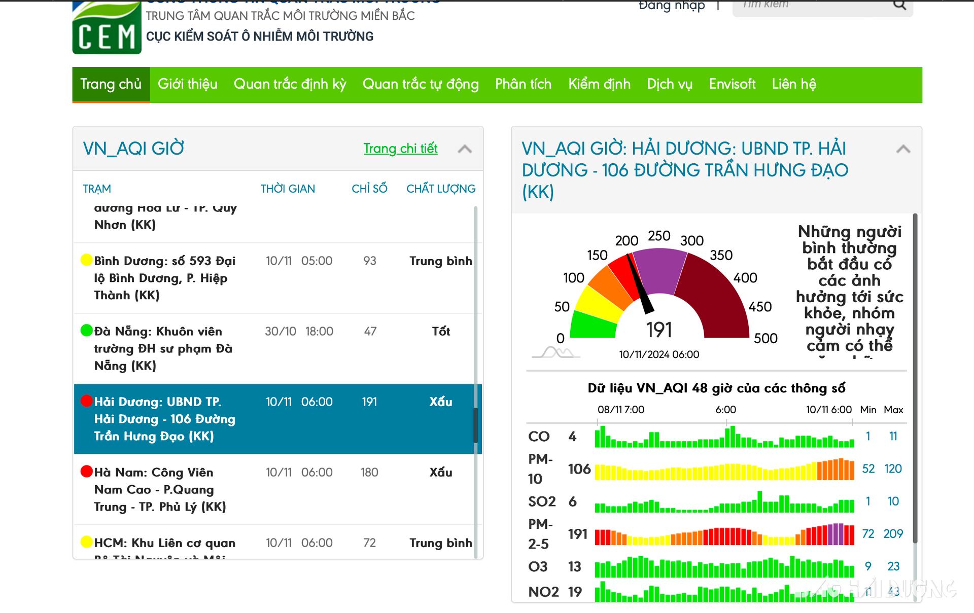Collapse the Hải Dương detail panel

point(903,149)
